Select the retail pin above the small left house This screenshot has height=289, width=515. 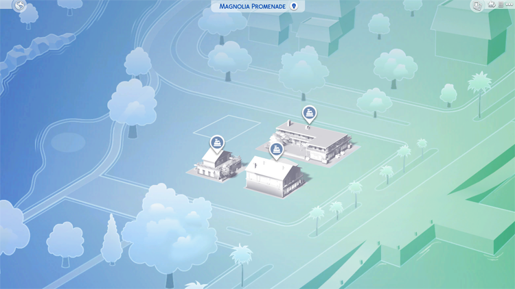tap(217, 144)
